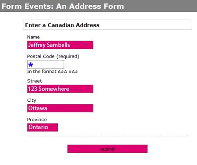This screenshot has width=197, height=165.
Task: Click the Street label text
Action: click(35, 81)
